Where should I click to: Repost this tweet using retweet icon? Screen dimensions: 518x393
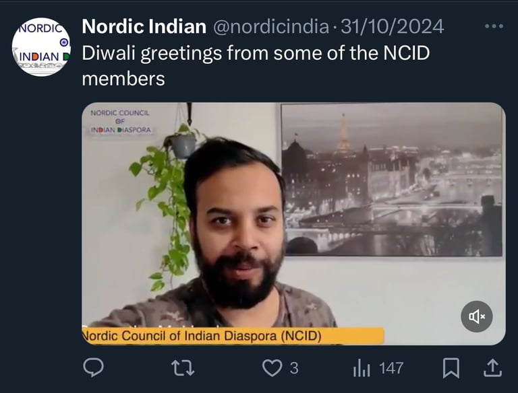pyautogui.click(x=183, y=368)
